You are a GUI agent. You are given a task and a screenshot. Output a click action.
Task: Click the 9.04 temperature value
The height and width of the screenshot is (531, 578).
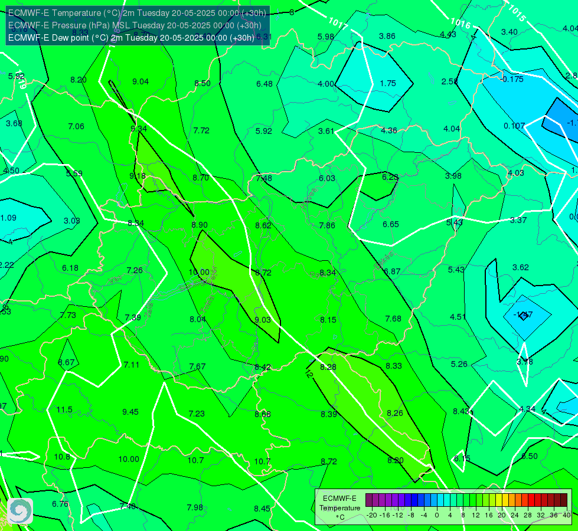141,81
